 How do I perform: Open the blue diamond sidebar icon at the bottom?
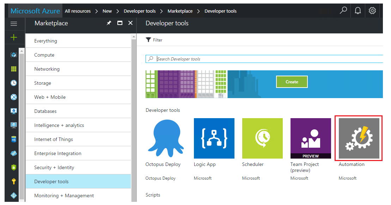14,196
